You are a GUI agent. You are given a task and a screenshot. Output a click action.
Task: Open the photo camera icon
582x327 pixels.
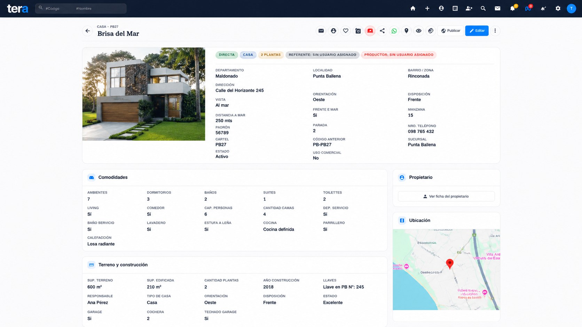coord(358,31)
